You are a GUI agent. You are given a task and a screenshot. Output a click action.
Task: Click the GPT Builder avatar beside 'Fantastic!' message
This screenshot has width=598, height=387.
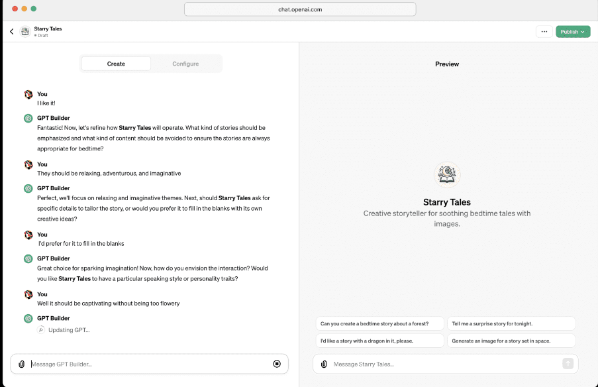coord(28,119)
